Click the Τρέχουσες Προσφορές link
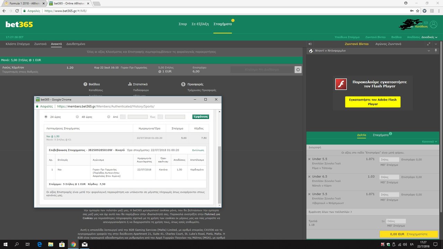 click(202, 90)
